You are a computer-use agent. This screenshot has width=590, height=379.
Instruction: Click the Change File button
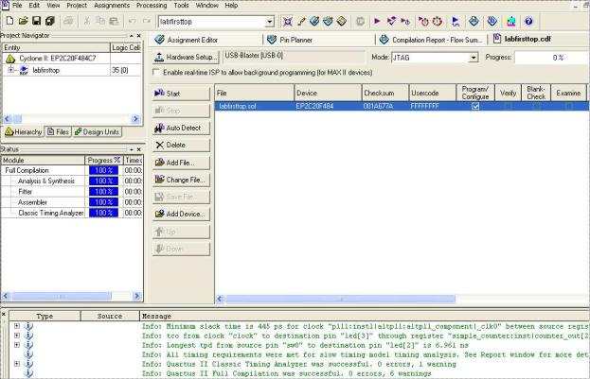pos(181,180)
